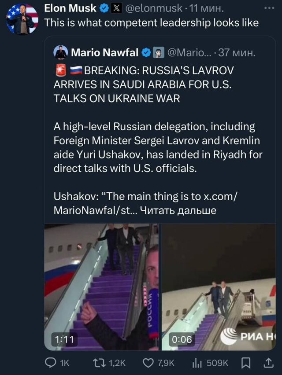282x375 pixels.
Task: Click the verified checkmark next to Mario Nawfal
Action: point(146,53)
